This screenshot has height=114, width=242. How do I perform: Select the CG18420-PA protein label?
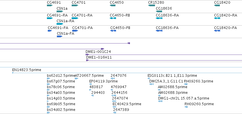(x=226, y=28)
